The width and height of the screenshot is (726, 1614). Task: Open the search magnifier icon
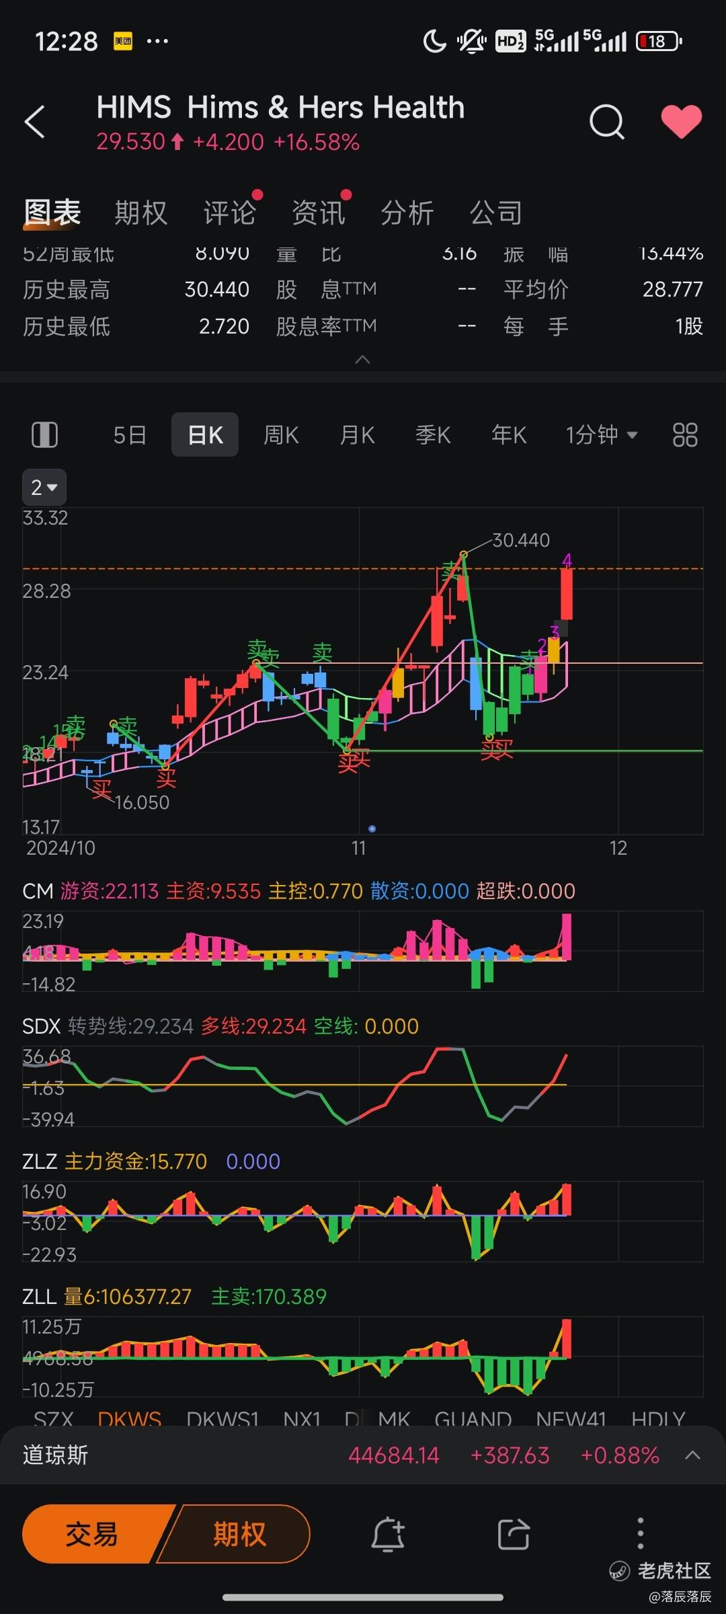point(607,122)
